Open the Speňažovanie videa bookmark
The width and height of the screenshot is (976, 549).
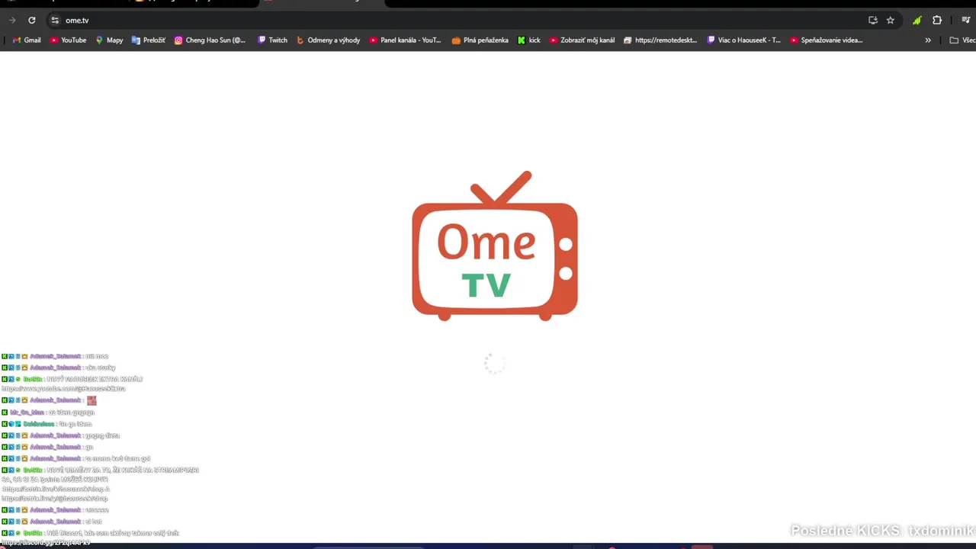pos(826,40)
